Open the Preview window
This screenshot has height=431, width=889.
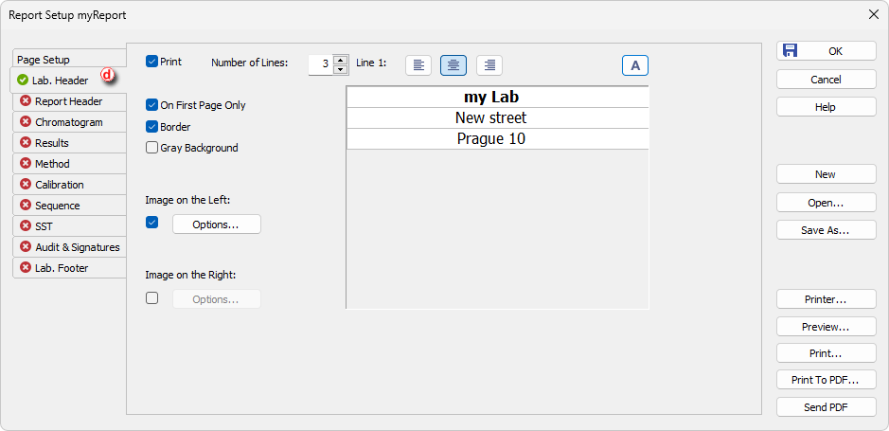[827, 327]
